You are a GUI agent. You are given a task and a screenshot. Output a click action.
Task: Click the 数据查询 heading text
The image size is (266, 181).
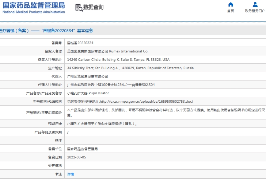point(93,7)
